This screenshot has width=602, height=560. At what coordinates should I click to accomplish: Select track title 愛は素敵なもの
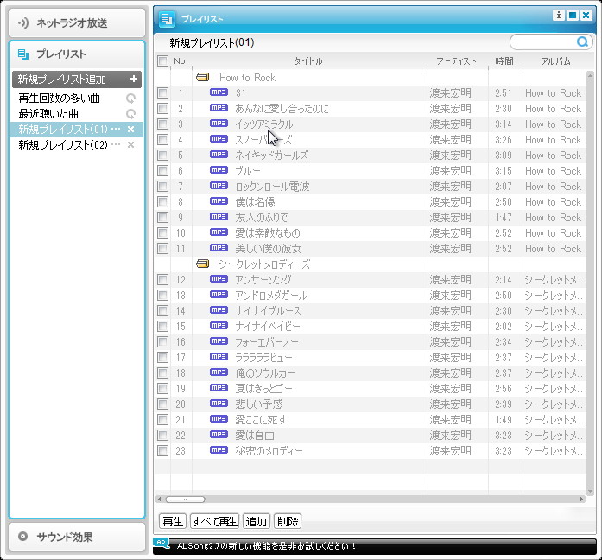pyautogui.click(x=268, y=233)
